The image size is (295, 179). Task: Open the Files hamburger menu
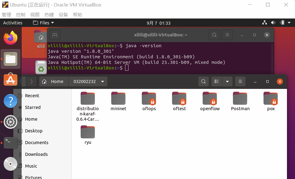(x=240, y=81)
